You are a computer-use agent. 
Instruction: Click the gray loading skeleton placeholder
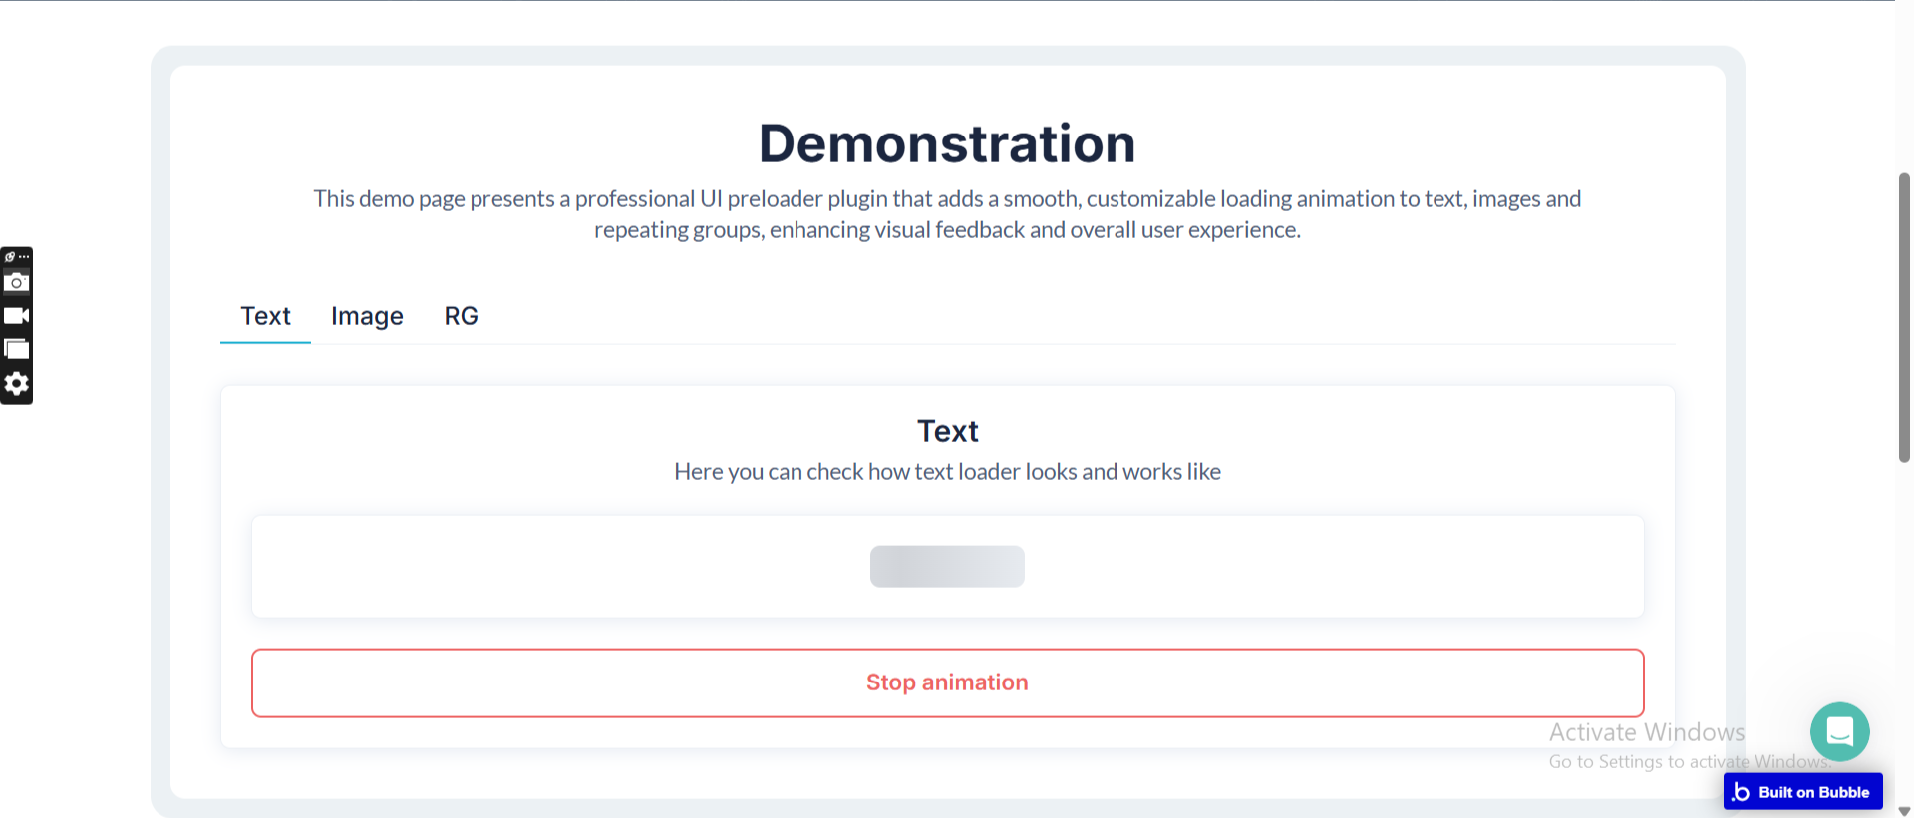point(947,566)
